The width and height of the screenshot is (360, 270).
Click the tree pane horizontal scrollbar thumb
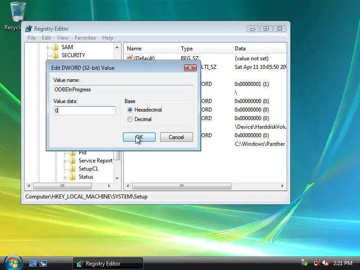click(63, 186)
